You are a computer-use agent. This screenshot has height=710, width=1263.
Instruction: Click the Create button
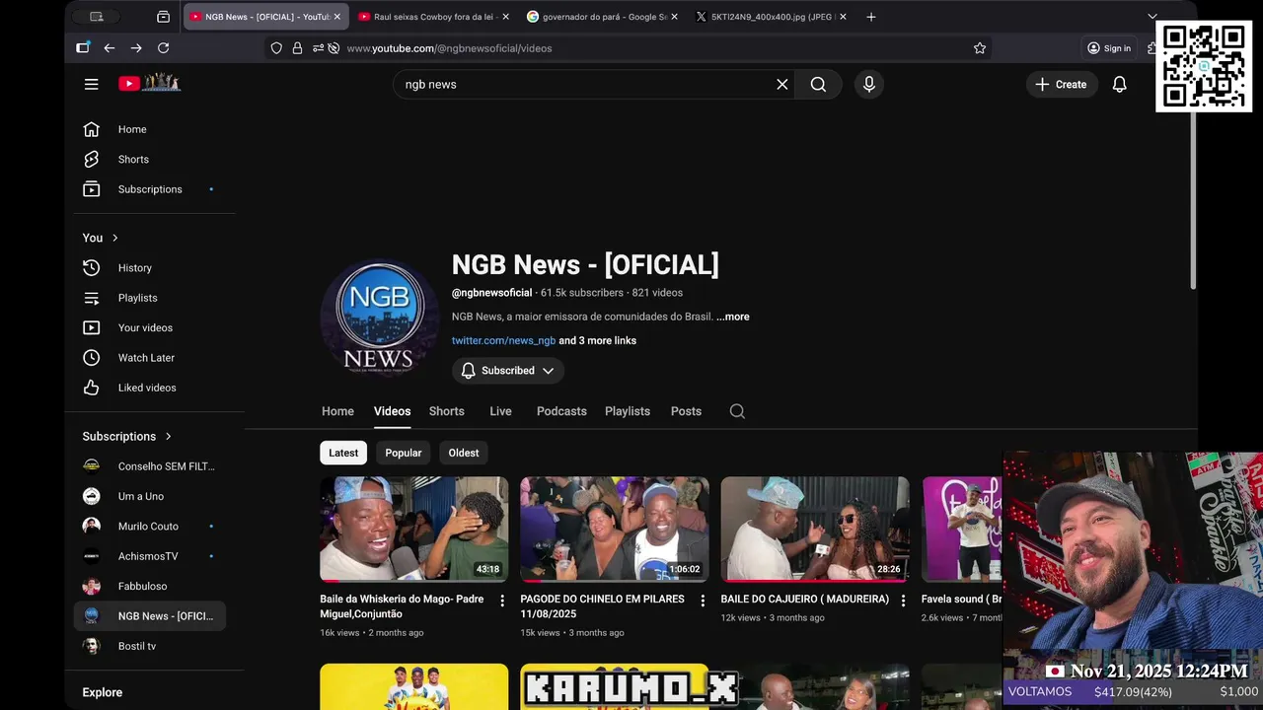point(1062,84)
